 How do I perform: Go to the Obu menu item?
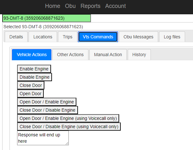pyautogui.click(x=70, y=6)
